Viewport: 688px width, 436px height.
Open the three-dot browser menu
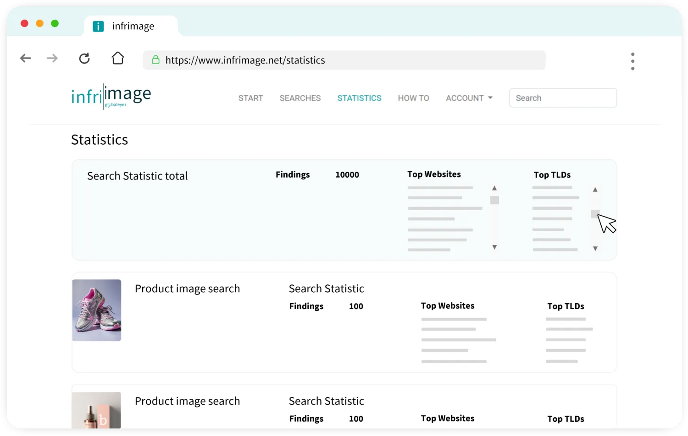[x=633, y=61]
